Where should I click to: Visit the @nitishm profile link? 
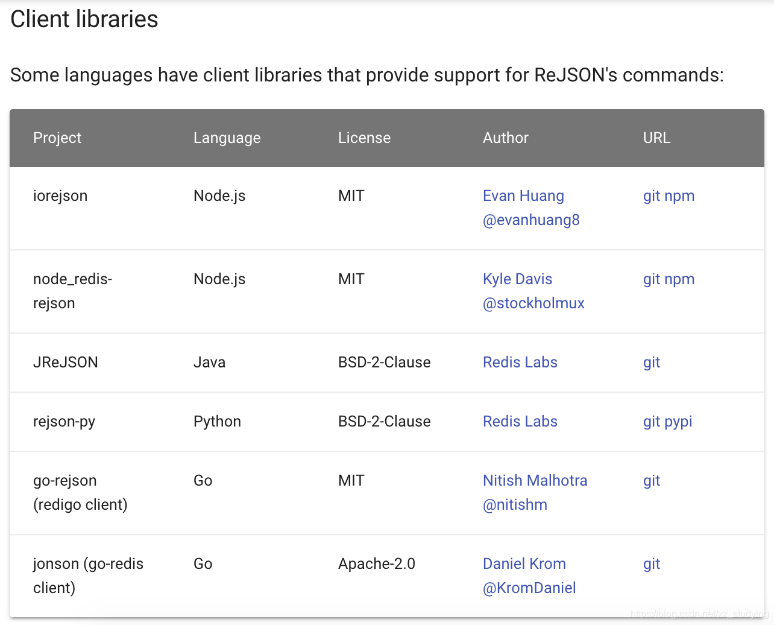[x=515, y=505]
